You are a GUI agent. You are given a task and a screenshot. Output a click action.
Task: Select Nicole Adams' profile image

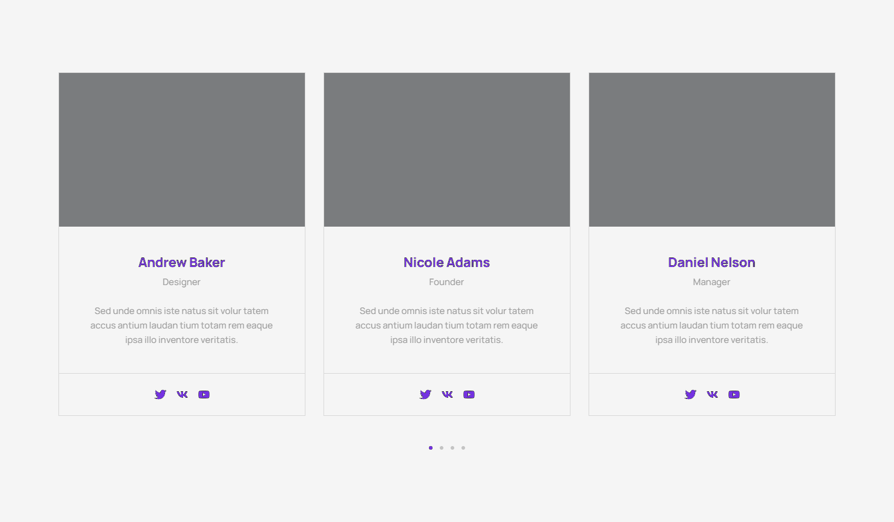point(447,149)
